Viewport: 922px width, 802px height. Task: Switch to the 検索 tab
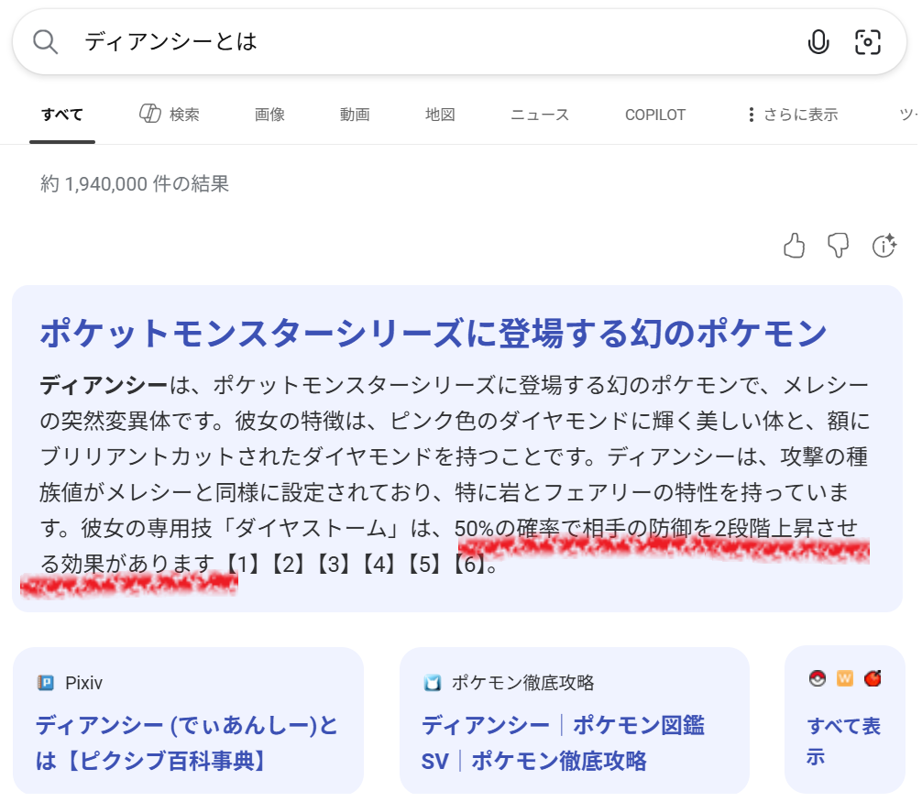point(170,115)
